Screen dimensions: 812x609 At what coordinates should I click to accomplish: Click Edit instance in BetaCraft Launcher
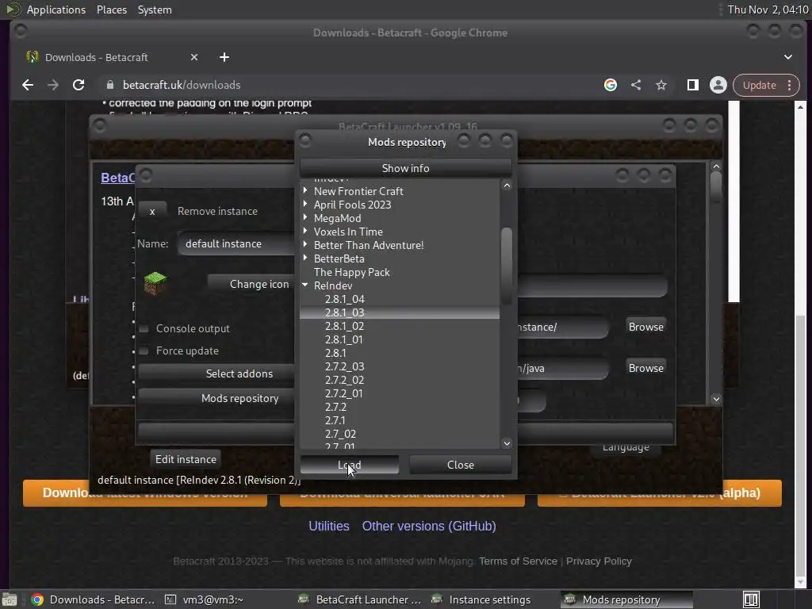pos(186,459)
